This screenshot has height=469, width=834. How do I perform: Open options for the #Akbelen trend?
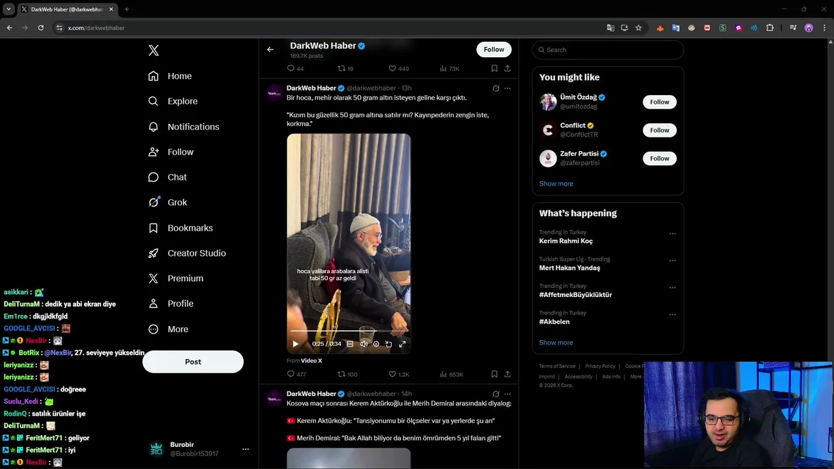pyautogui.click(x=672, y=315)
